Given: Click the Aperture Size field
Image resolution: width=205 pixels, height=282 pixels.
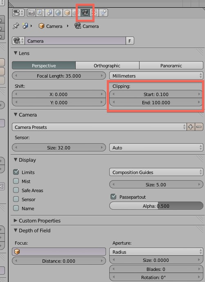Looking at the screenshot, I should 156,260.
